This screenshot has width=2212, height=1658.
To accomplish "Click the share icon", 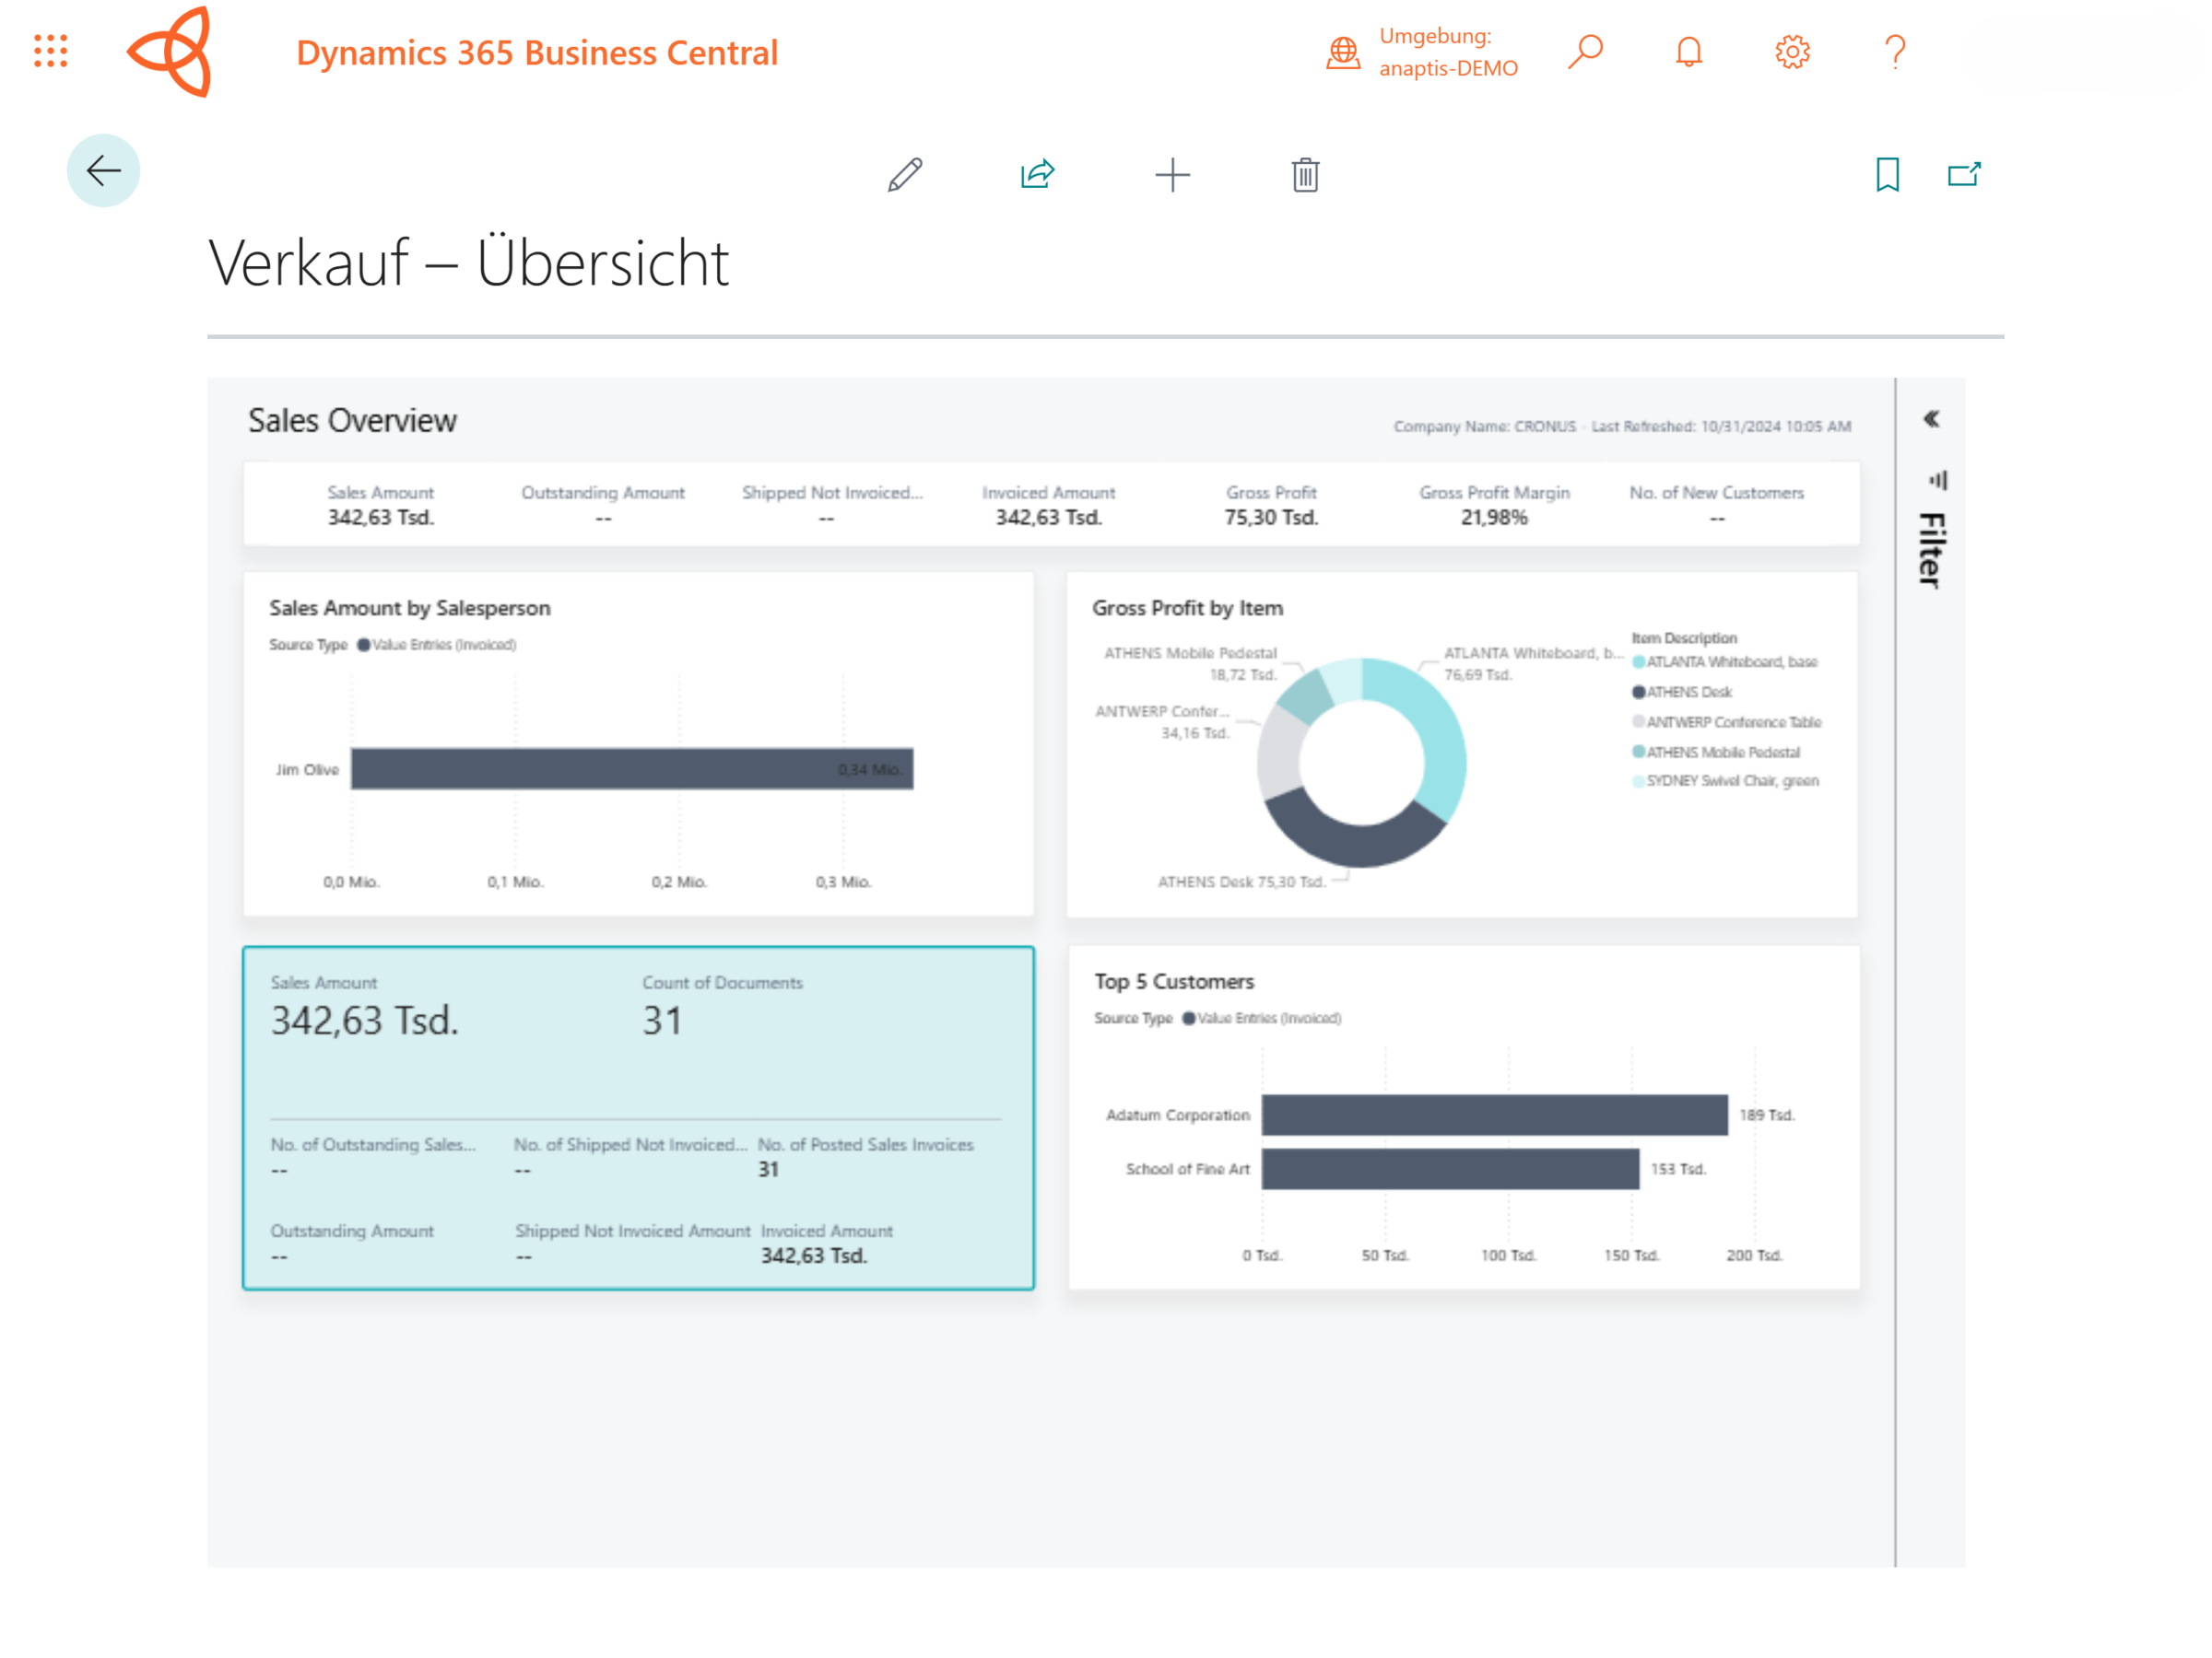I will coord(1037,174).
